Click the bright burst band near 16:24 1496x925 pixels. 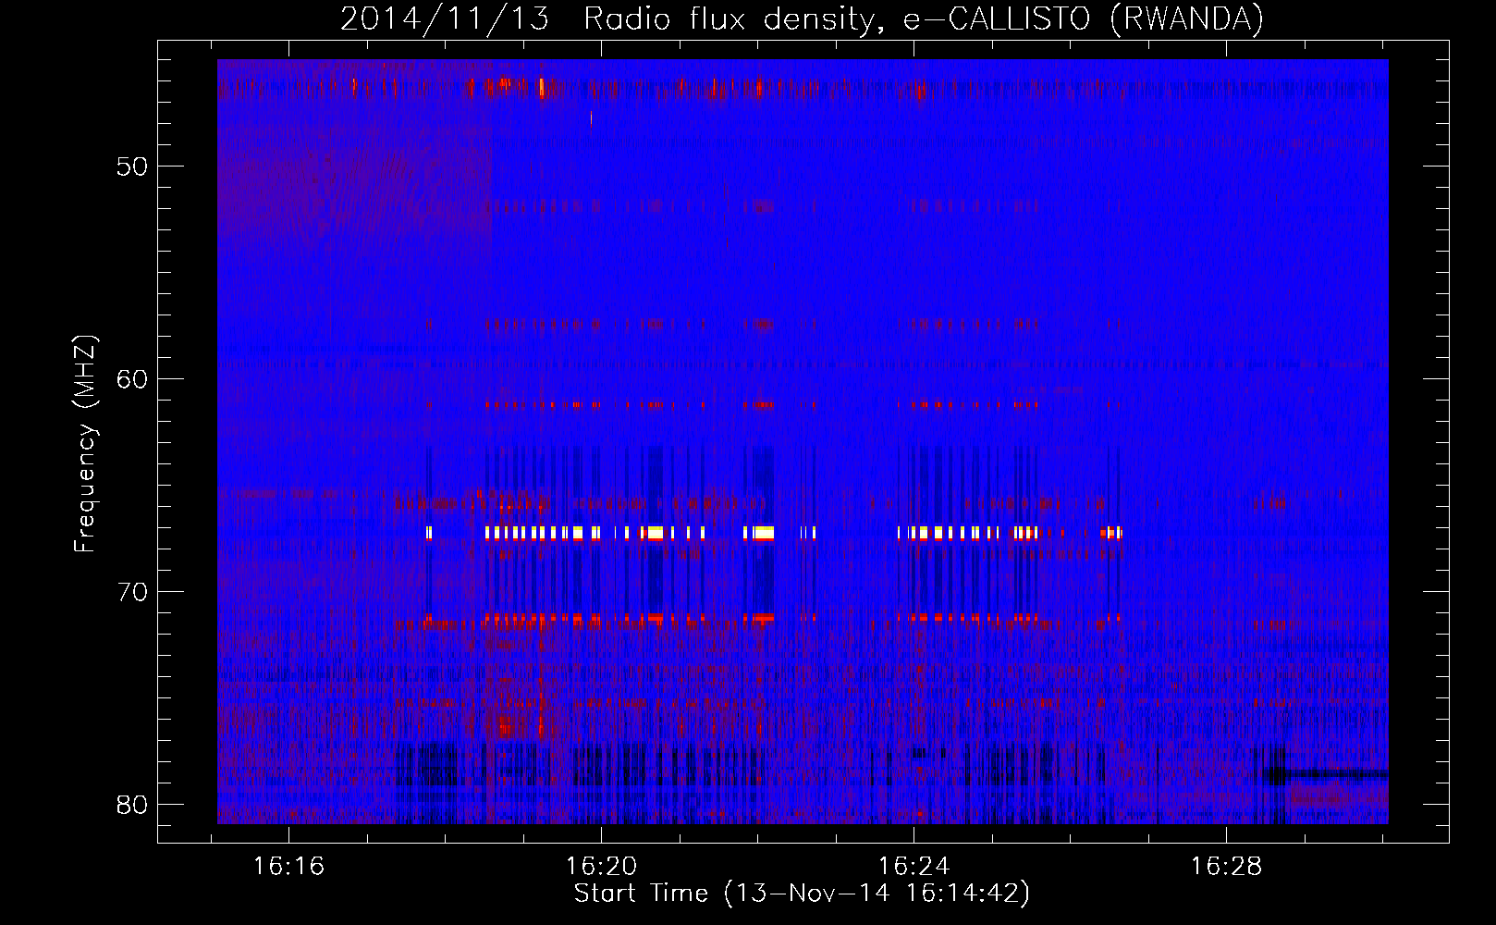pos(967,533)
